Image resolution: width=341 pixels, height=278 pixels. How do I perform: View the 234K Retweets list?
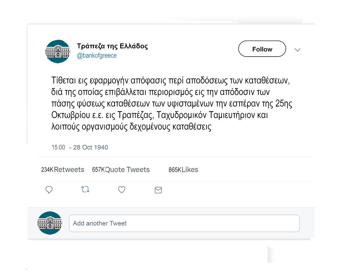pyautogui.click(x=63, y=169)
